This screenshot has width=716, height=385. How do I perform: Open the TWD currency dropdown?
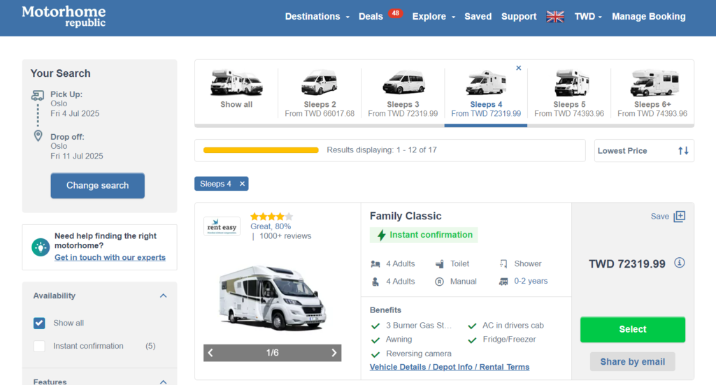(x=587, y=17)
